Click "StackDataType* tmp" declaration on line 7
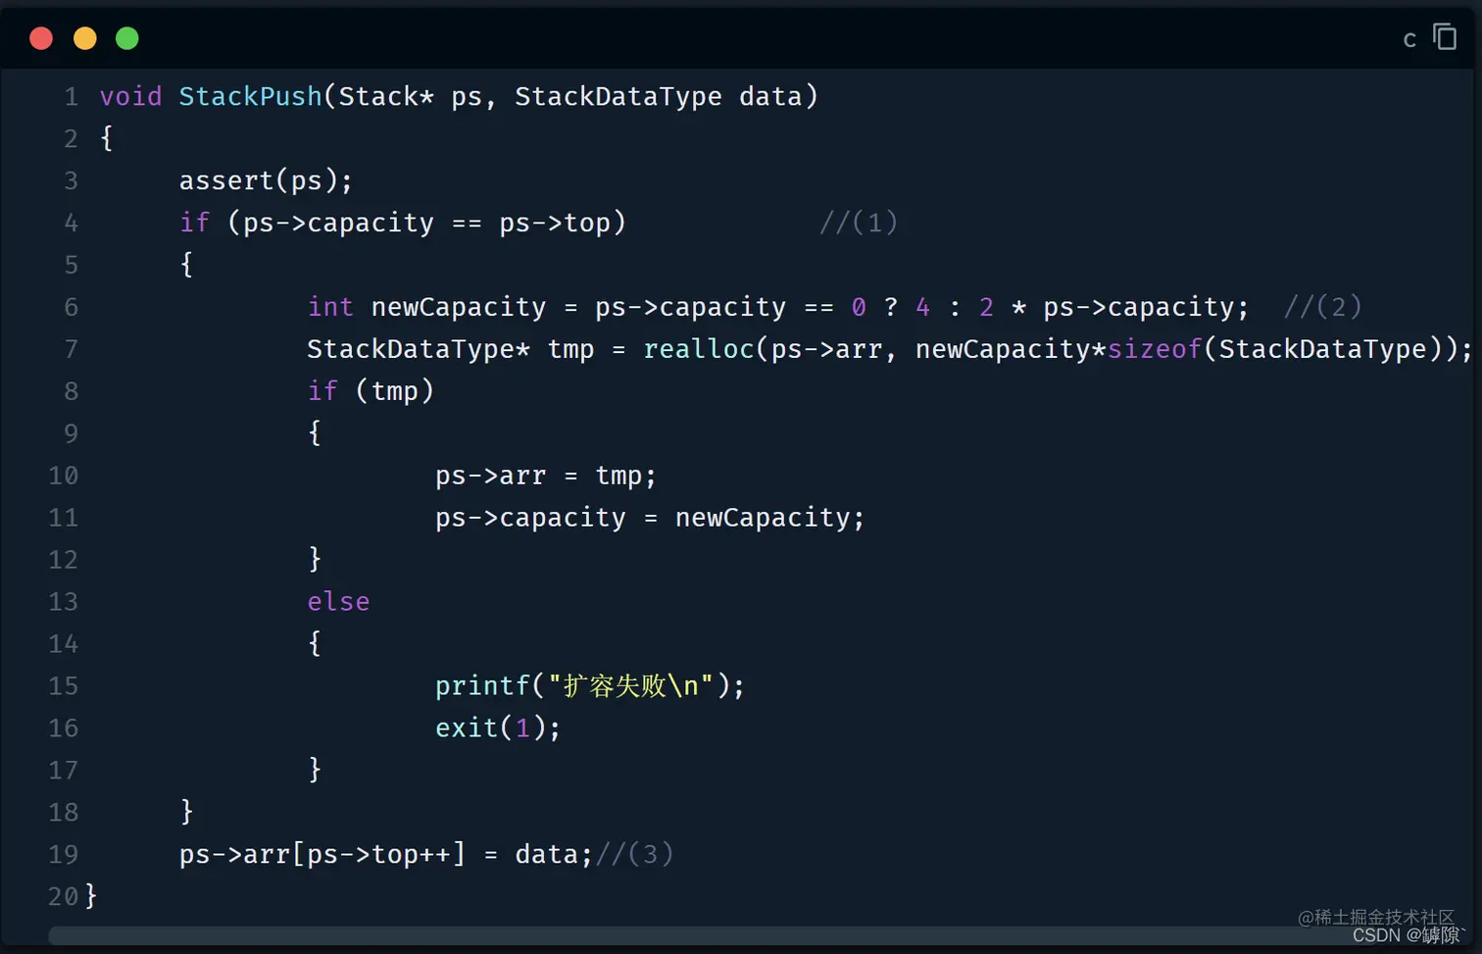The image size is (1482, 954). click(x=451, y=349)
